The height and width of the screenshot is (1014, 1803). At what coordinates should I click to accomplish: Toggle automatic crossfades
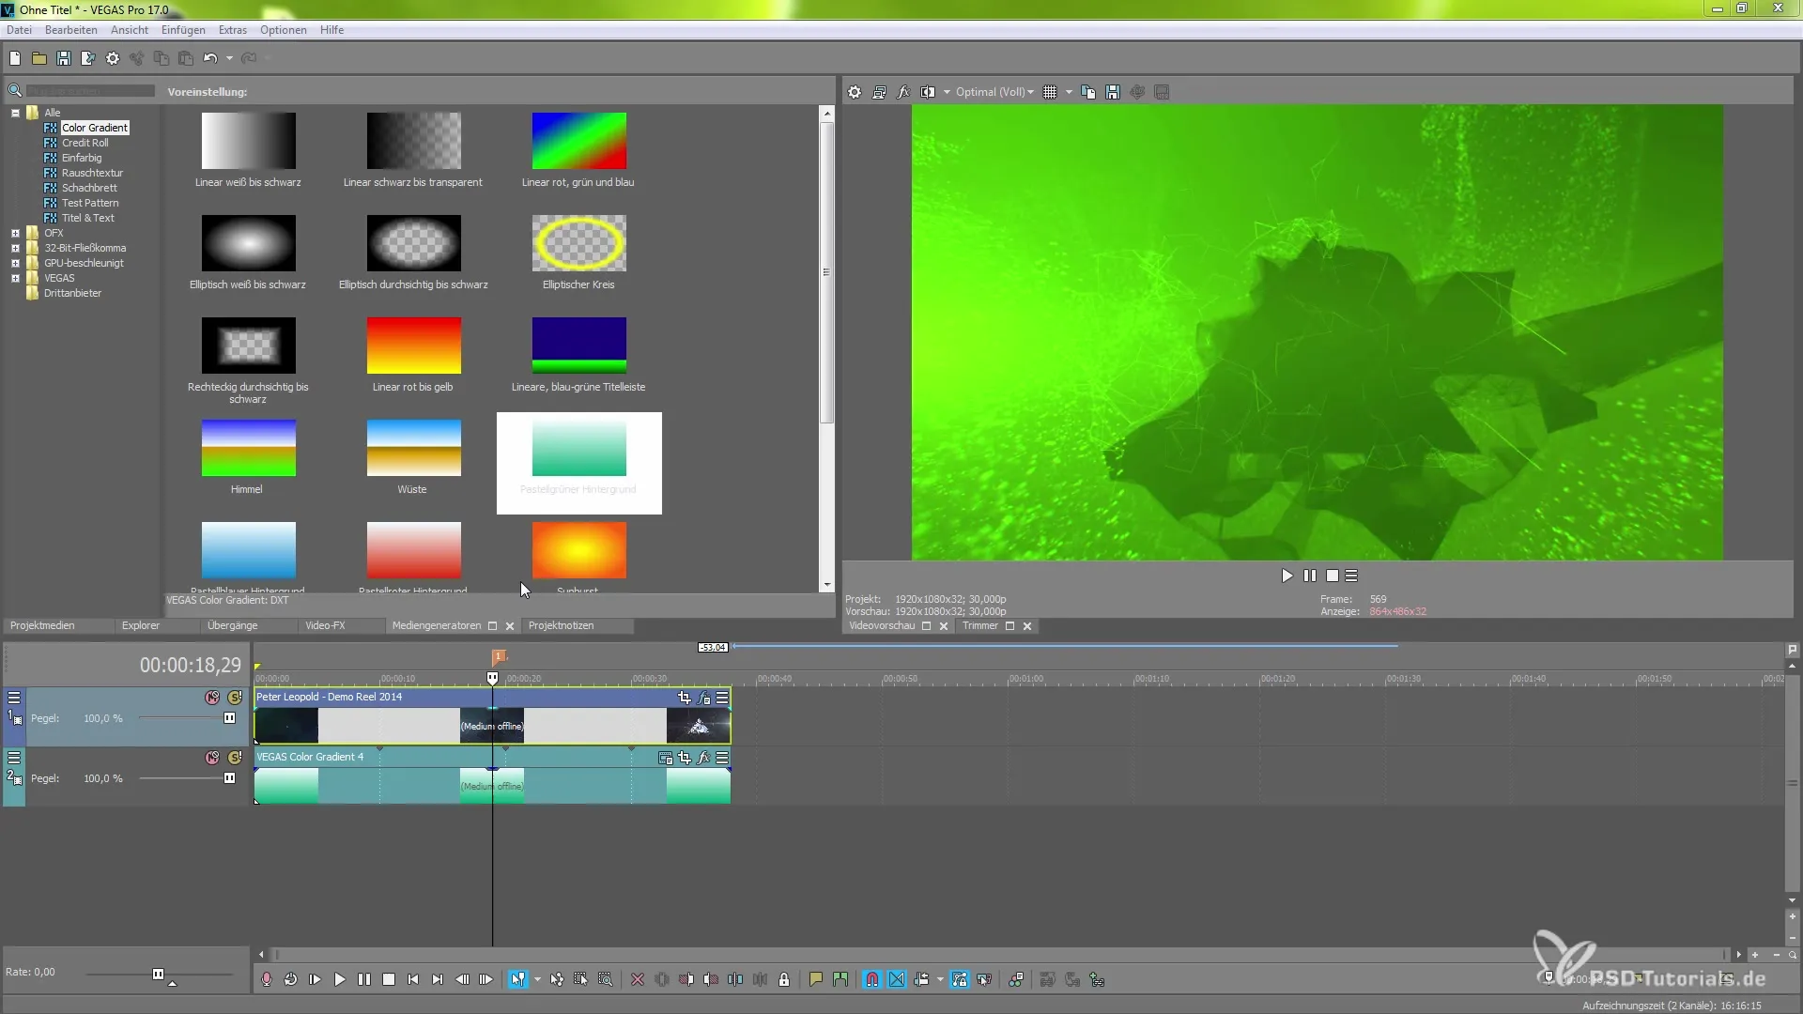tap(897, 979)
